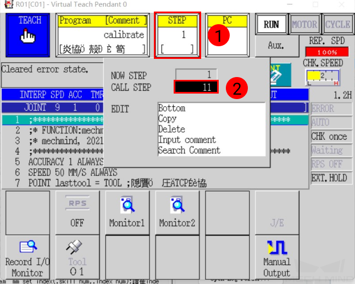Open the Record I/O Monitor icon
Viewport: 355px width, 284px height.
[x=28, y=247]
